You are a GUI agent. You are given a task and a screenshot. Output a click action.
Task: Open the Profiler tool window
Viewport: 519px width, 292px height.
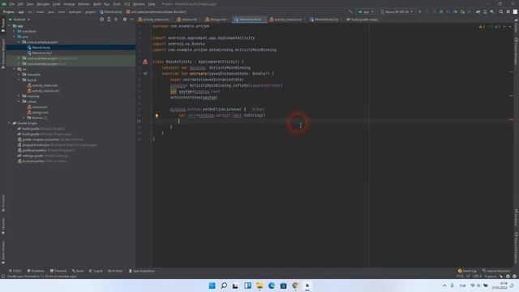pos(115,271)
